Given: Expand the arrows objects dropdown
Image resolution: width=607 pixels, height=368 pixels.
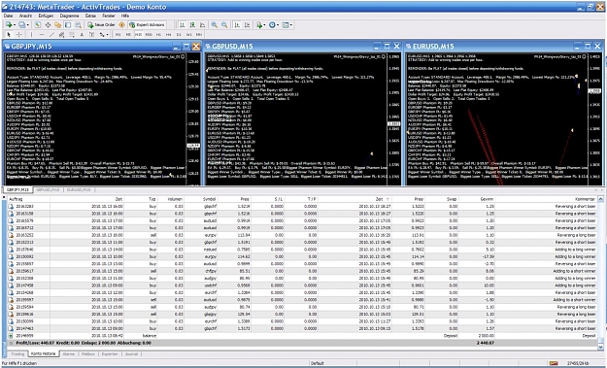Looking at the screenshot, I should (107, 35).
